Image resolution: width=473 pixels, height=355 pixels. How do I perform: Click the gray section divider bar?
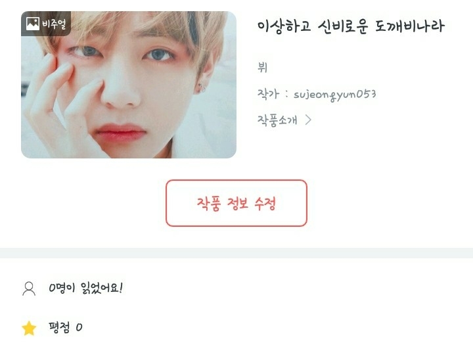(x=236, y=253)
